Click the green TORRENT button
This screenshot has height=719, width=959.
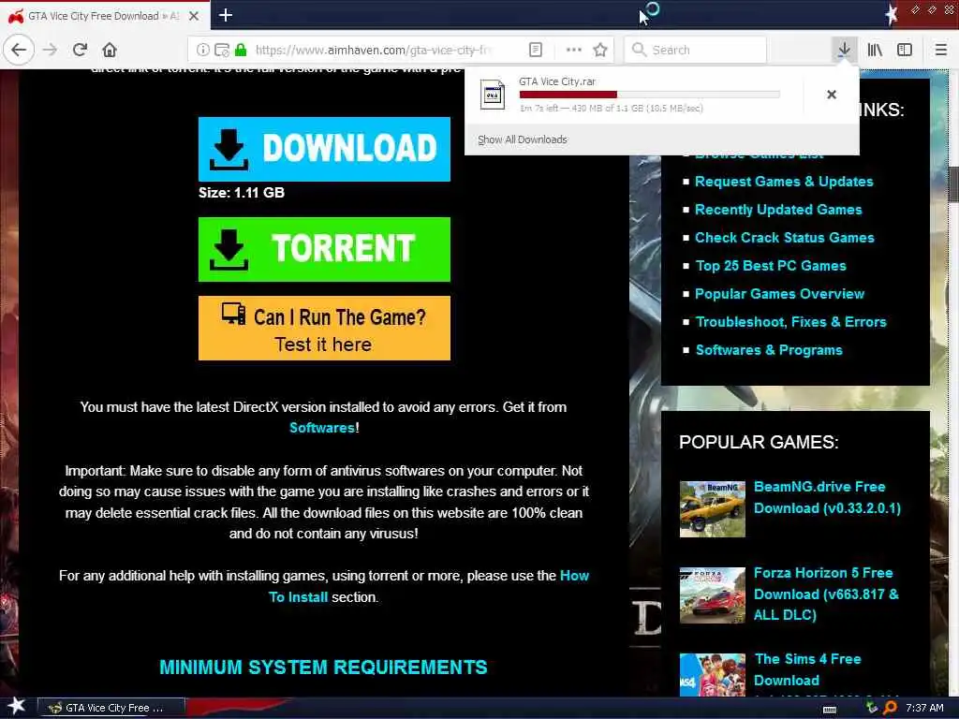(x=324, y=249)
